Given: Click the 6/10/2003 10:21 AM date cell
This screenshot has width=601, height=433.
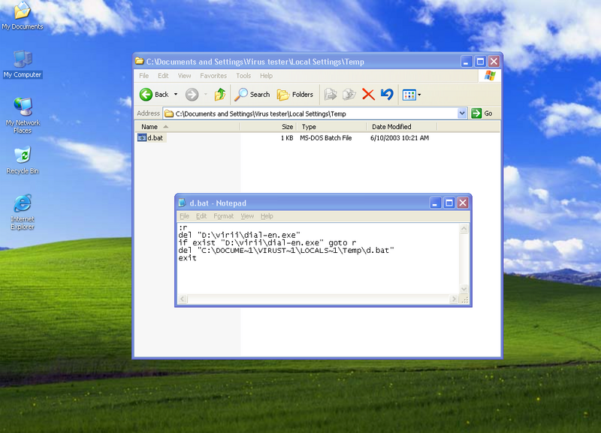Looking at the screenshot, I should coord(400,138).
